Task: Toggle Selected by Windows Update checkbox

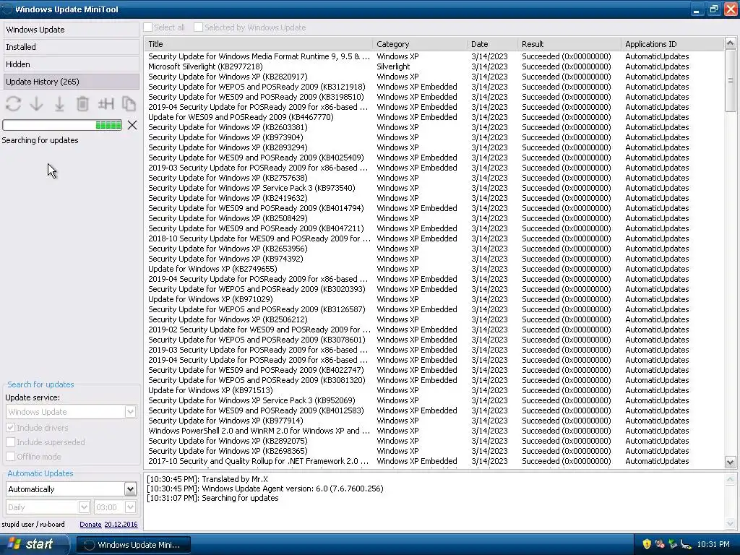Action: tap(198, 27)
